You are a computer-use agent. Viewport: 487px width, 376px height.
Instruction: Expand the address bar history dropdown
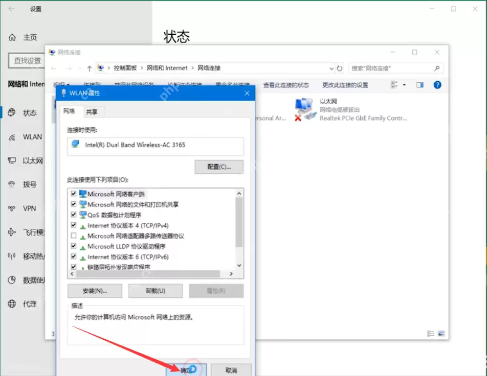(332, 68)
